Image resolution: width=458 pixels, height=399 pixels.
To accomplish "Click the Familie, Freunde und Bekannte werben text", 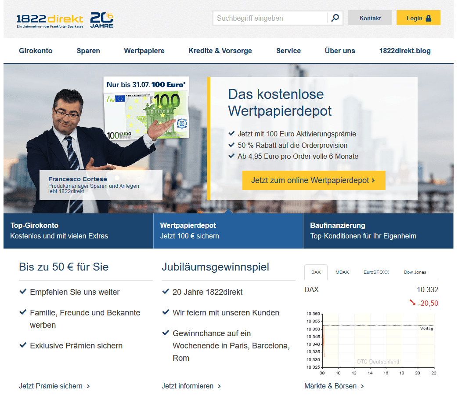I will tap(85, 319).
